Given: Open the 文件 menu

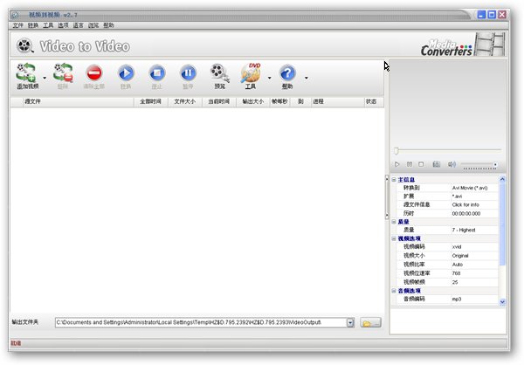Looking at the screenshot, I should [x=18, y=25].
